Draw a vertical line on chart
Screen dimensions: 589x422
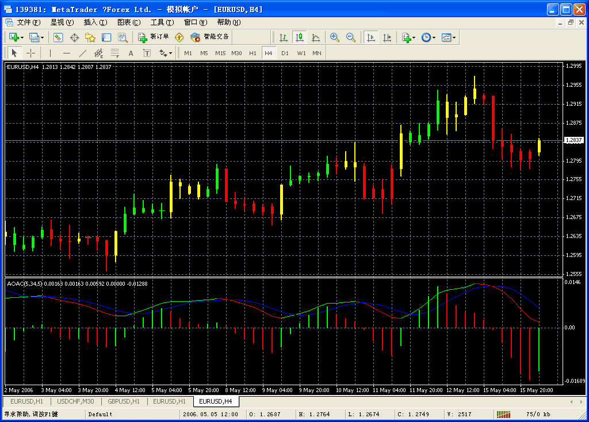[x=50, y=53]
